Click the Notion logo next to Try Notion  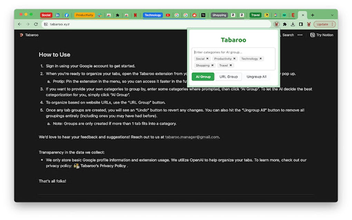(x=312, y=35)
